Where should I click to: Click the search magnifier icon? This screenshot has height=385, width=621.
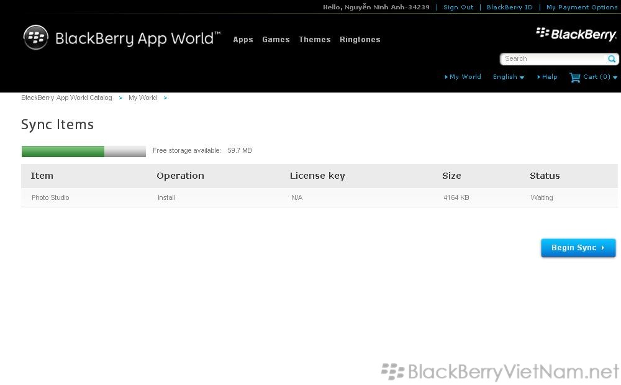coord(612,58)
